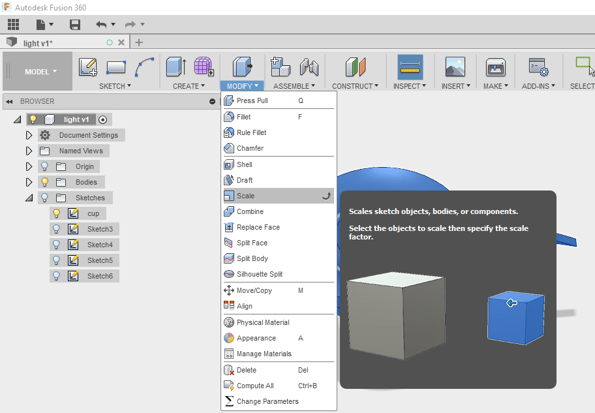Choose Move/Copy from Modify menu
Image resolution: width=595 pixels, height=413 pixels.
tap(279, 290)
